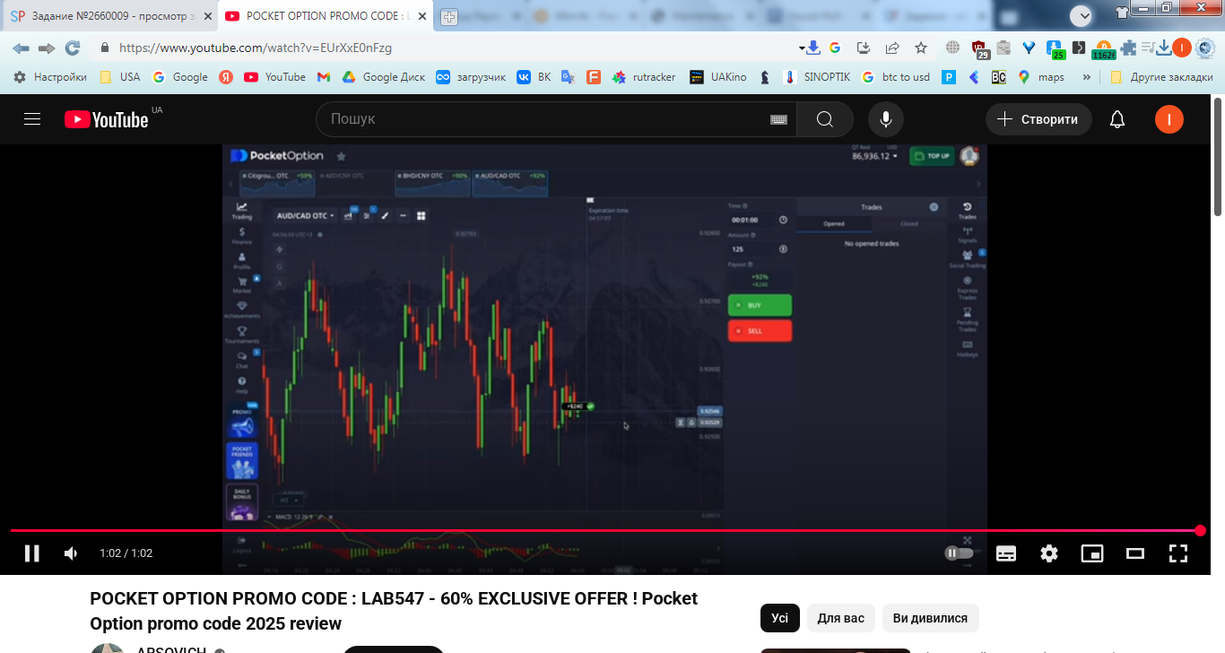
Task: Share this page via the share icon
Action: (892, 48)
